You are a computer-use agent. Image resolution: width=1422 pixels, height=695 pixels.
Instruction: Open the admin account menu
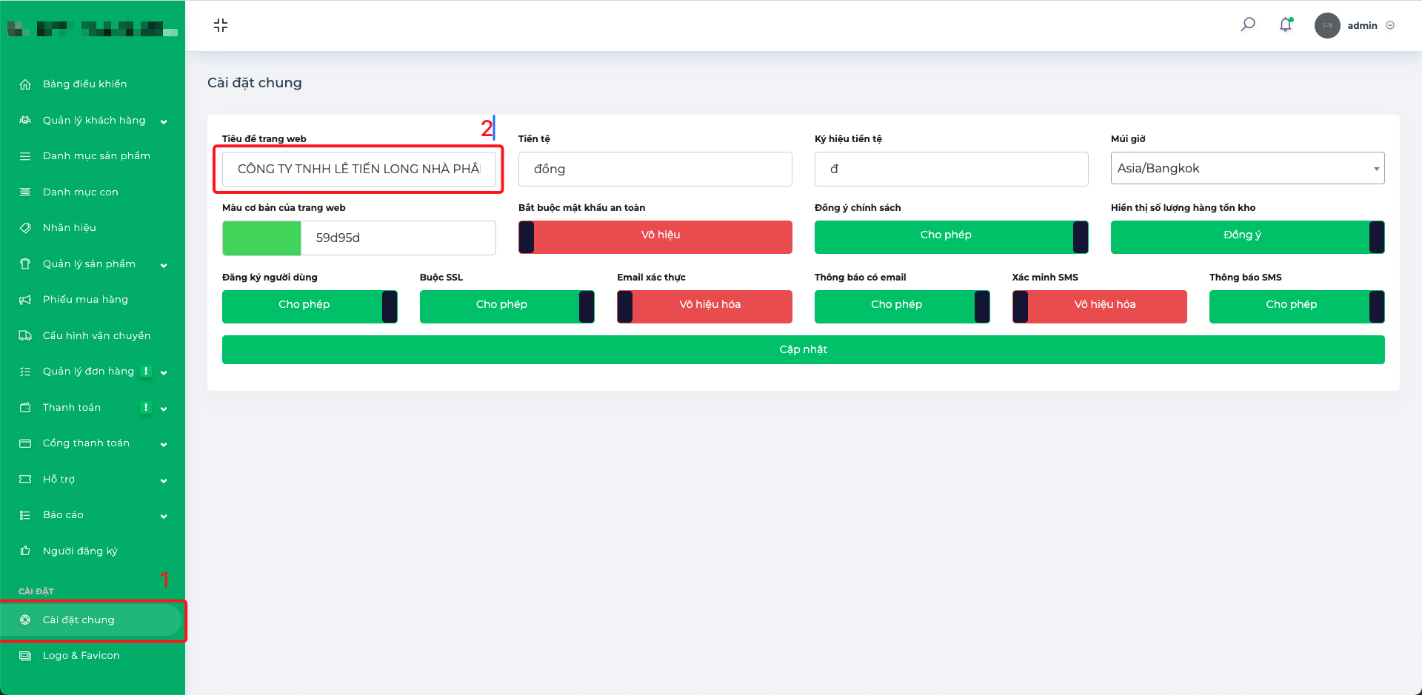tap(1355, 25)
